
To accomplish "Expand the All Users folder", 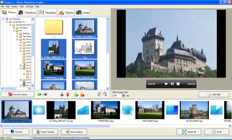I will 14,28.
